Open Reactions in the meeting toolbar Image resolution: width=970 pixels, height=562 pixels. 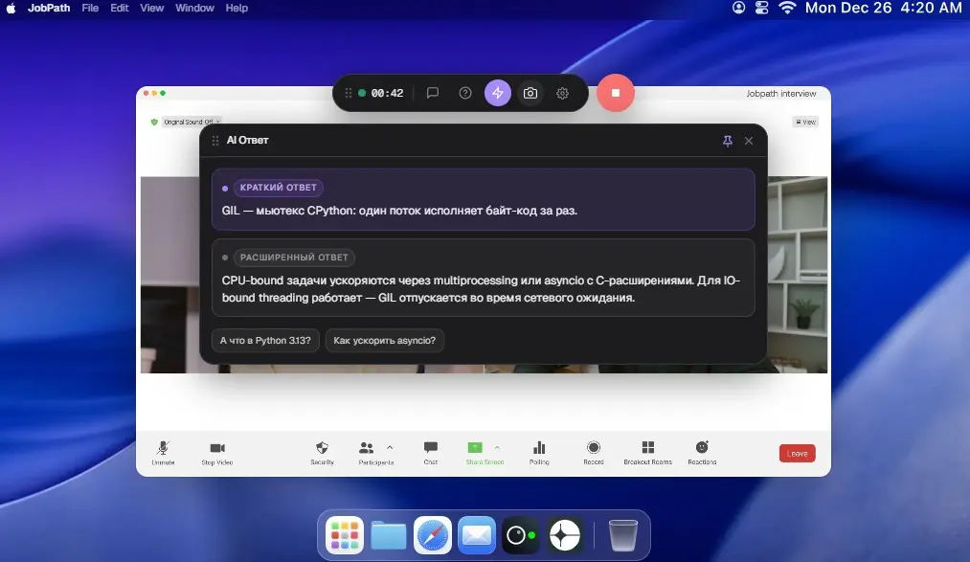click(702, 453)
